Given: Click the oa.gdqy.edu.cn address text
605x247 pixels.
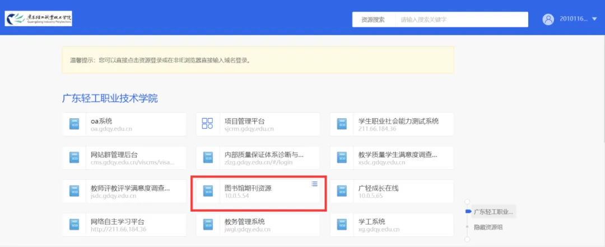Looking at the screenshot, I should pyautogui.click(x=111, y=129).
